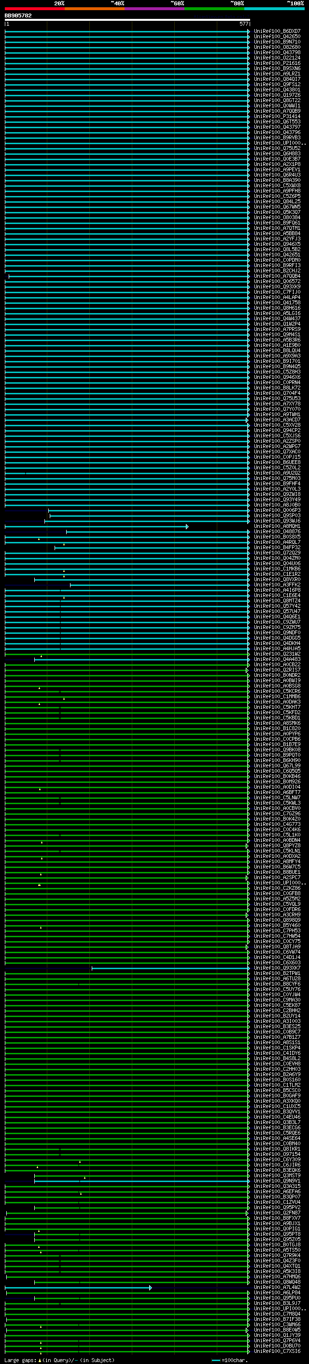Click the orange ~40% identity legend bar
This screenshot has width=309, height=1364.
(95, 9)
